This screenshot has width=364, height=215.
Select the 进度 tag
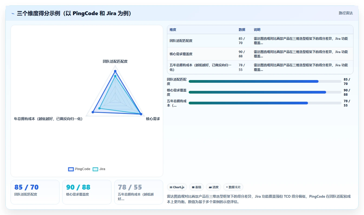(x=214, y=187)
